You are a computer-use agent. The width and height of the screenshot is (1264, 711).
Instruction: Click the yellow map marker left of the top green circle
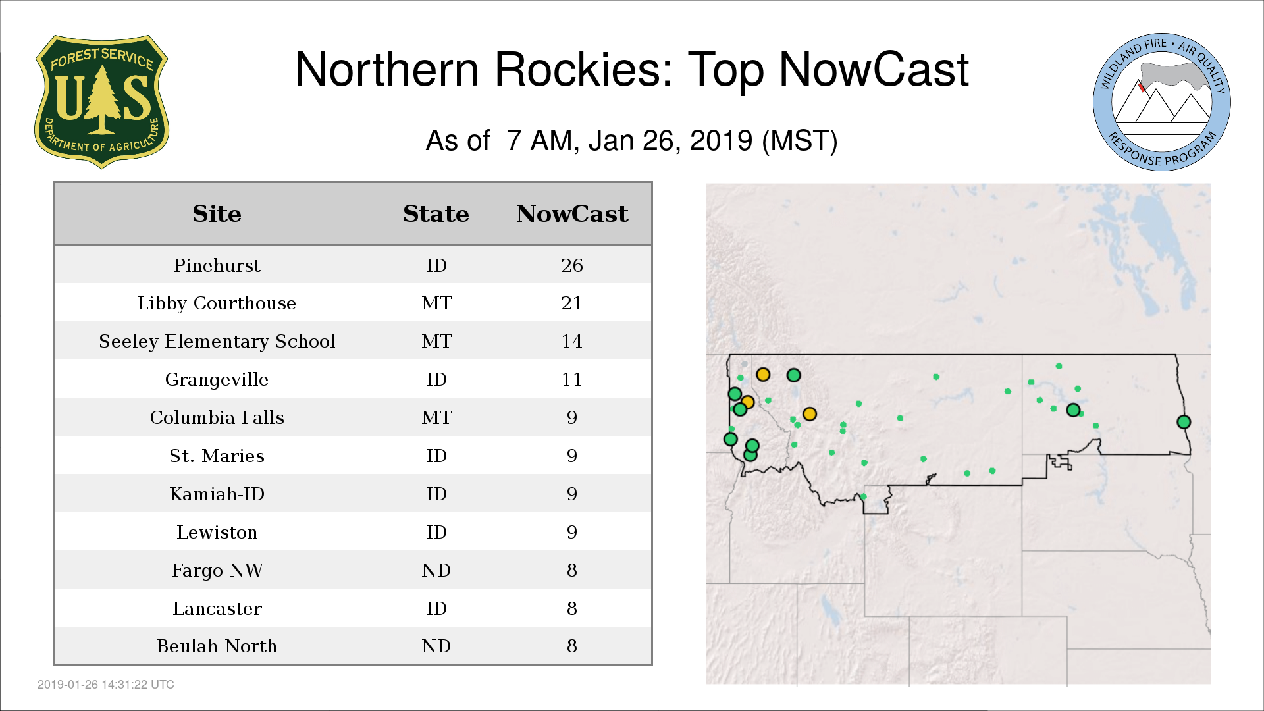coord(763,375)
